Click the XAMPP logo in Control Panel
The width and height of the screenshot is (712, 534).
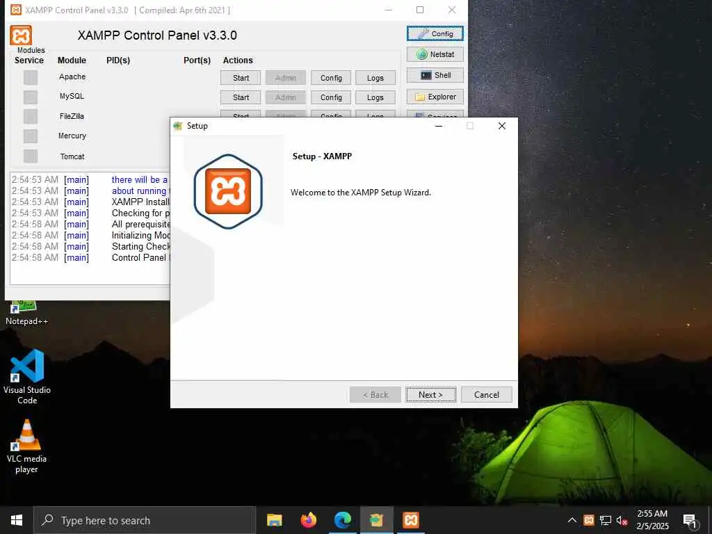coord(21,35)
